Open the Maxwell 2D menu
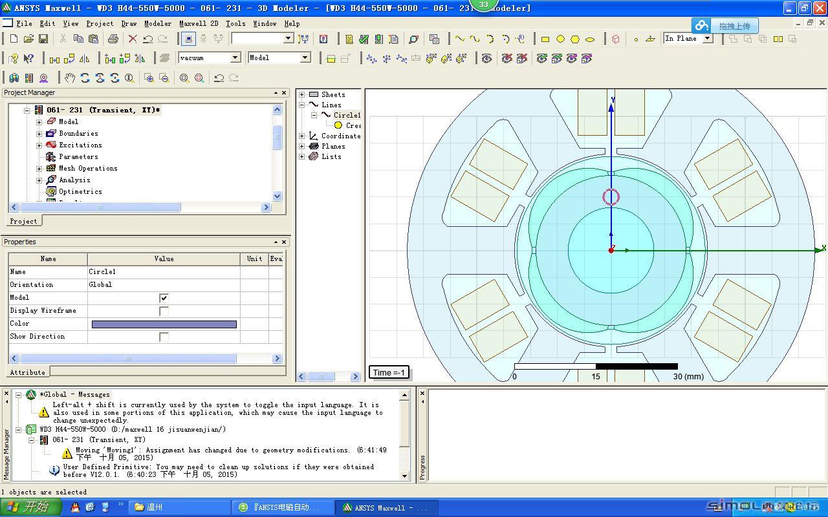Viewport: 828px width, 517px height. (x=199, y=23)
